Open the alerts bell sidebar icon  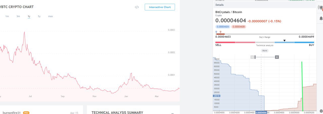[321, 18]
